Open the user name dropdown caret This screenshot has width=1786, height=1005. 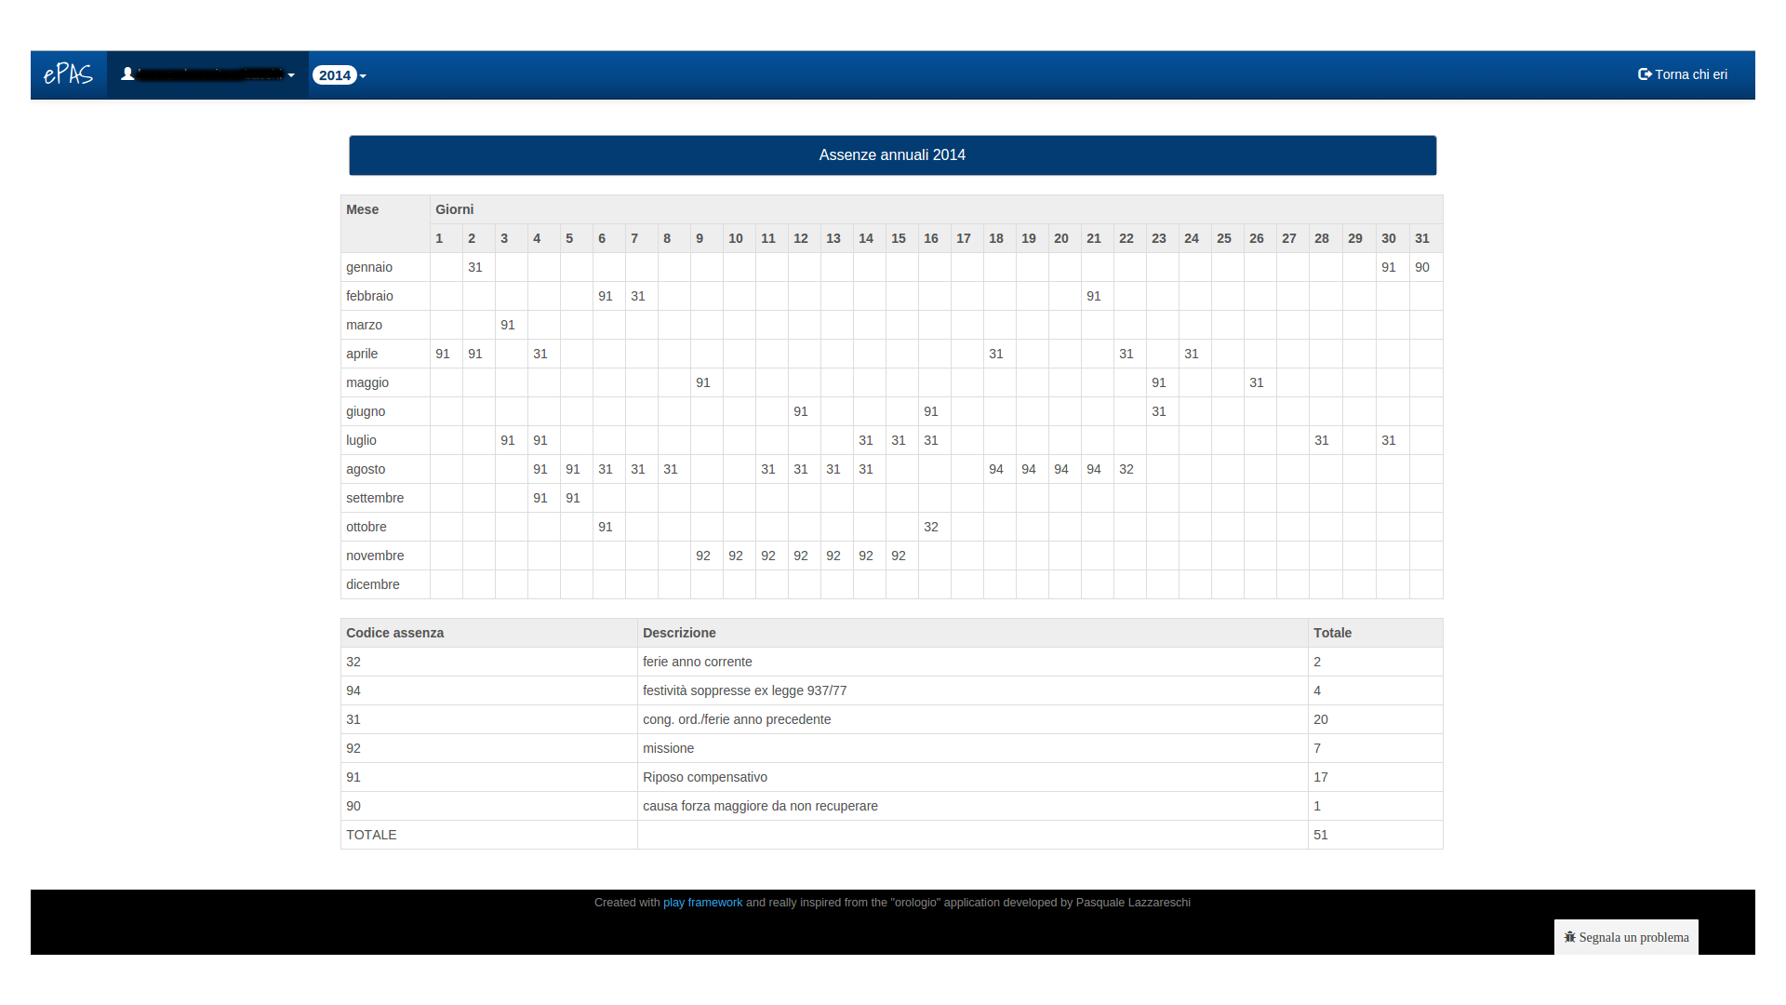[291, 75]
